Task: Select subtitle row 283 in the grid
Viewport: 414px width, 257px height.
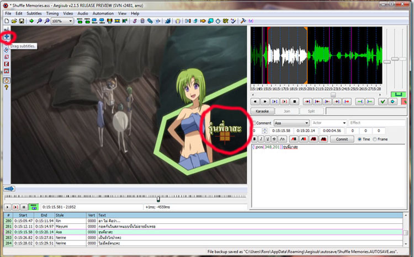Action: pyautogui.click(x=110, y=237)
